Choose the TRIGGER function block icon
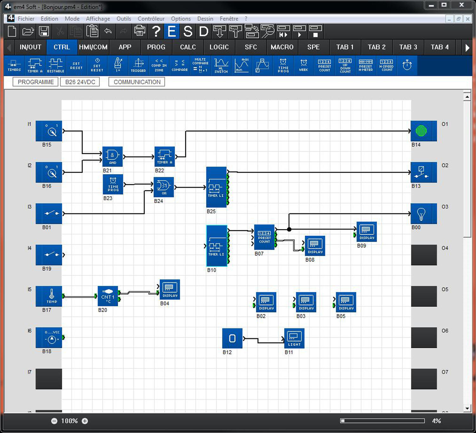476x433 pixels. coord(138,65)
